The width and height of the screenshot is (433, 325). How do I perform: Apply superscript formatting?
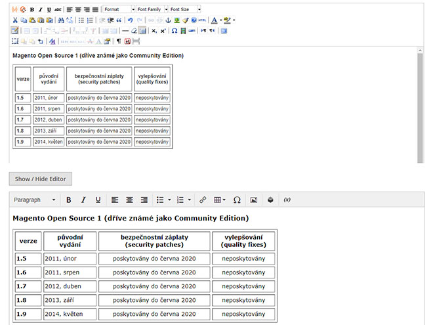[x=163, y=31]
